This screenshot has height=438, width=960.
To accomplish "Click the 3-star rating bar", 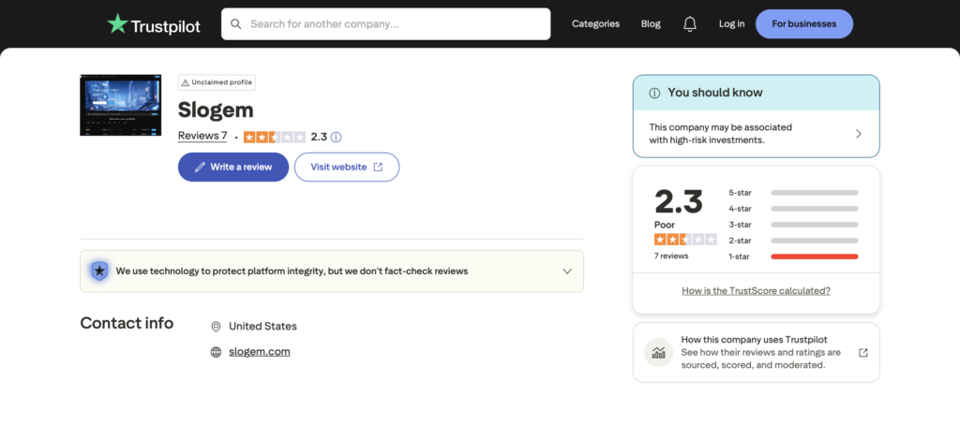I will (x=815, y=225).
